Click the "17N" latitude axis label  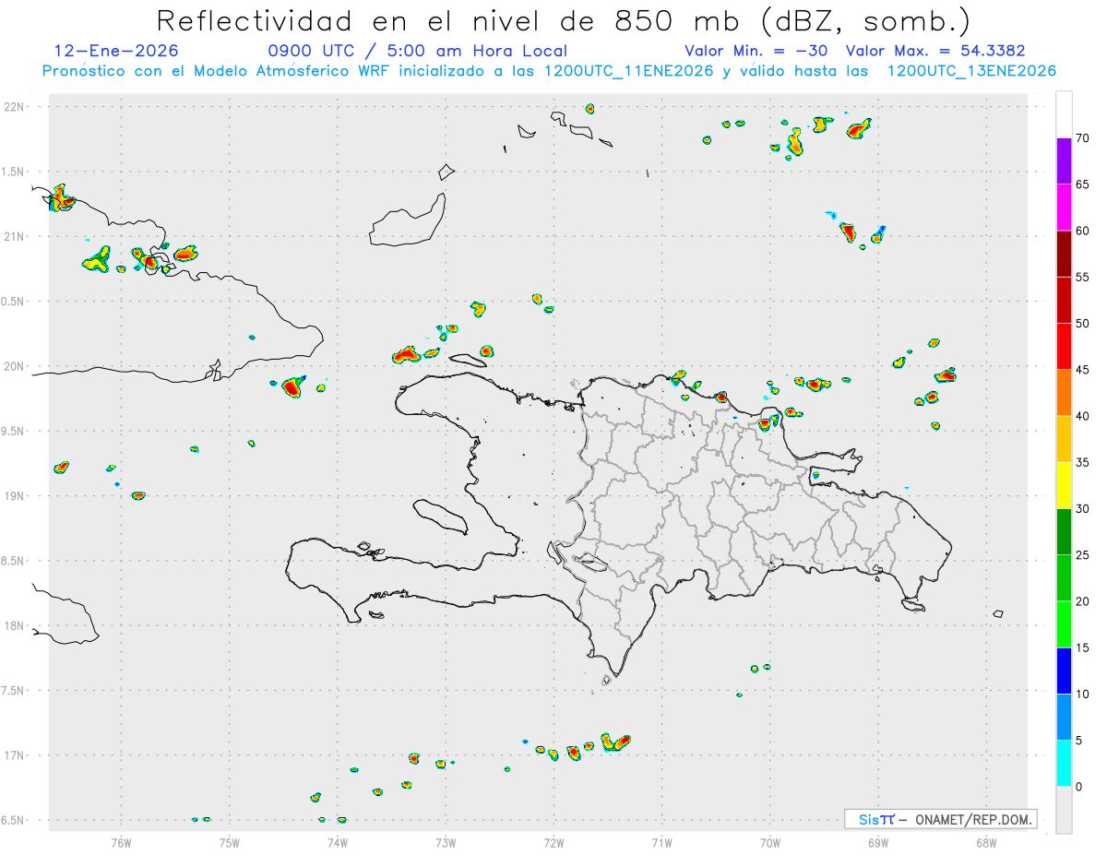click(x=15, y=755)
